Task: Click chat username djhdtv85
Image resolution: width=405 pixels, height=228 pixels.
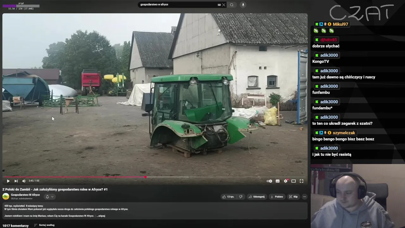Action: [x=328, y=40]
